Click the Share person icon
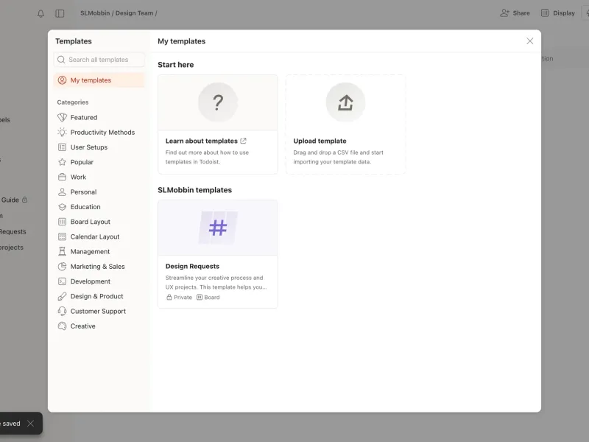This screenshot has width=589, height=442. pyautogui.click(x=504, y=13)
